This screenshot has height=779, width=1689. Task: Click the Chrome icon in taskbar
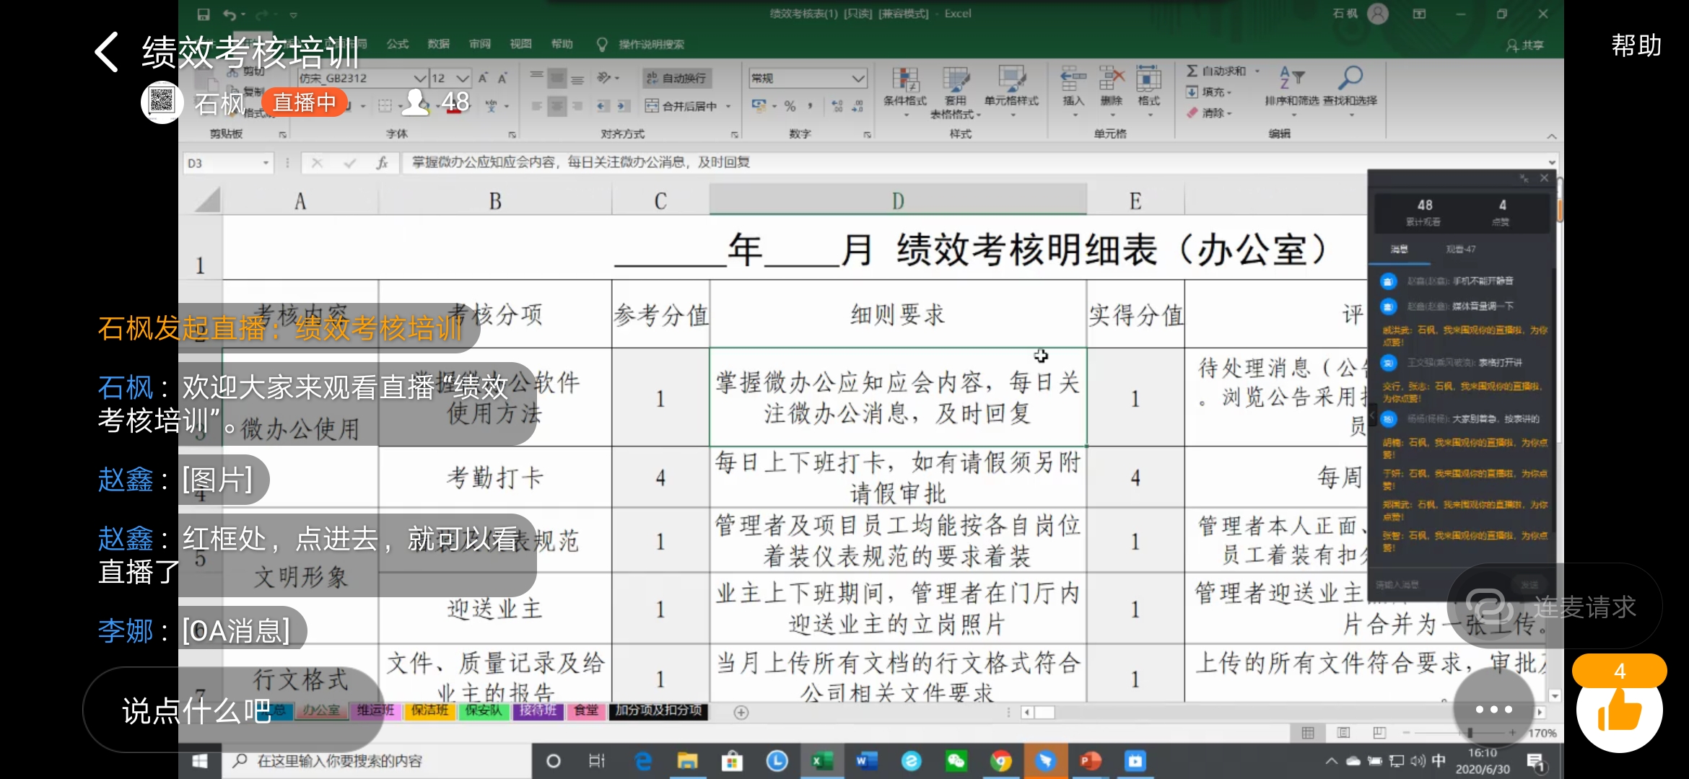[1000, 761]
